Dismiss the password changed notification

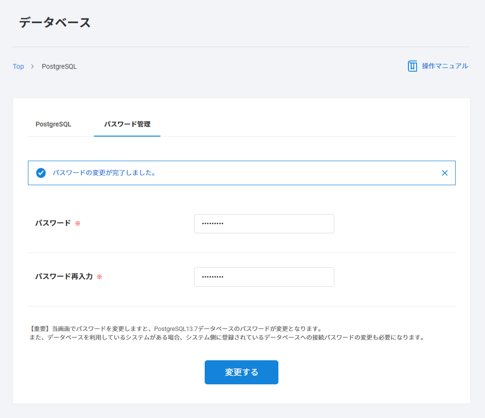click(x=445, y=173)
